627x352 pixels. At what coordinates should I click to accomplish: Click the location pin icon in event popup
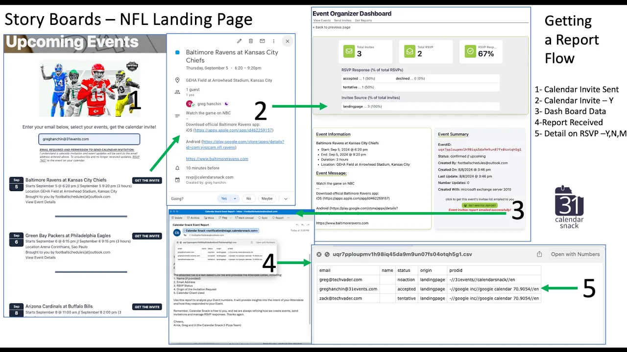(x=177, y=80)
